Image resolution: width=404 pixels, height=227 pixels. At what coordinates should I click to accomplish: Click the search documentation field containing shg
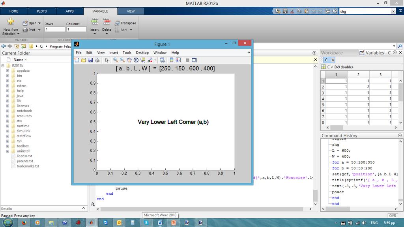tap(365, 11)
